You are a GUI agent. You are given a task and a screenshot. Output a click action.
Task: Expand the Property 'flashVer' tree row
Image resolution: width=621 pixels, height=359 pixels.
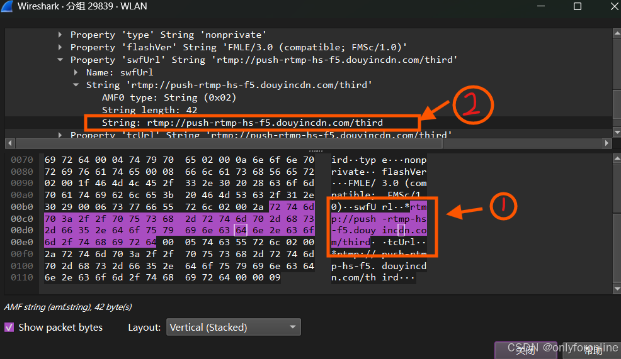click(60, 47)
